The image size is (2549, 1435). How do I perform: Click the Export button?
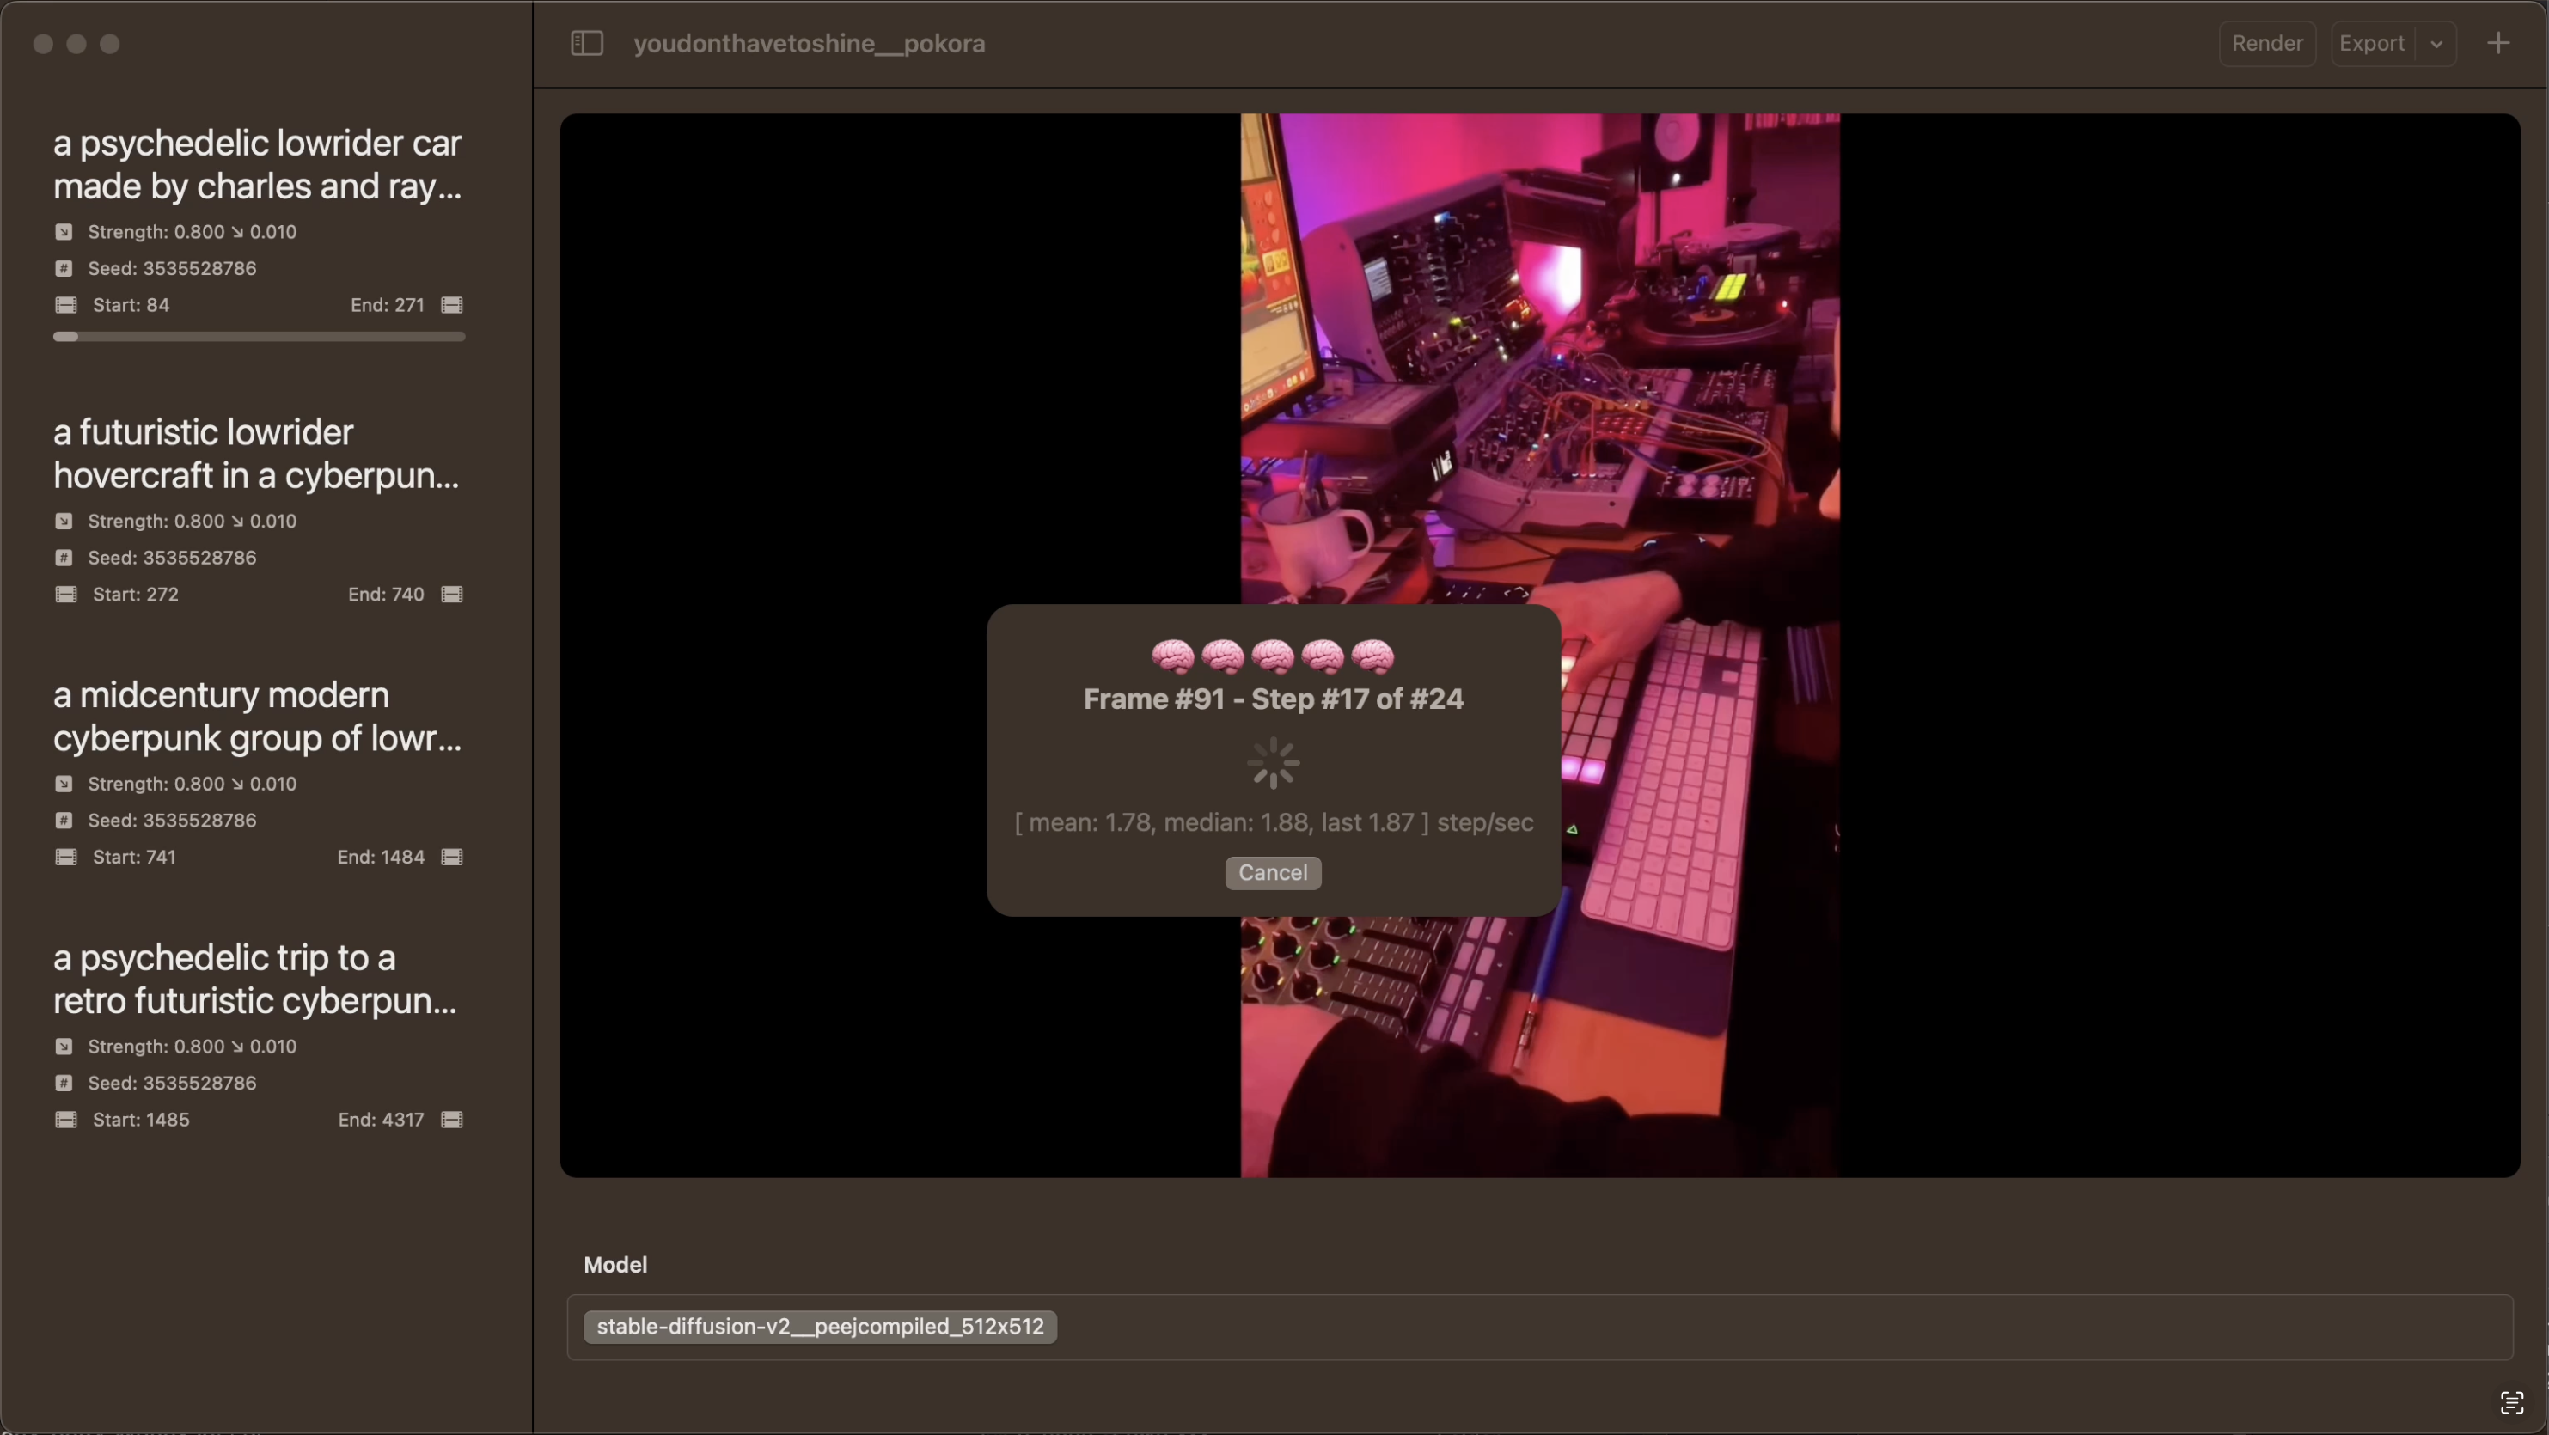(x=2372, y=44)
